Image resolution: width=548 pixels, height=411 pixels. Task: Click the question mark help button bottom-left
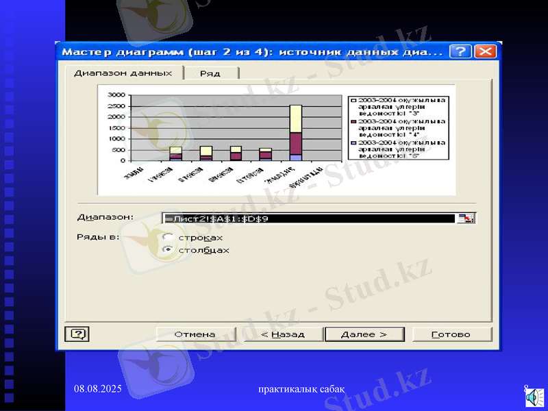[77, 334]
